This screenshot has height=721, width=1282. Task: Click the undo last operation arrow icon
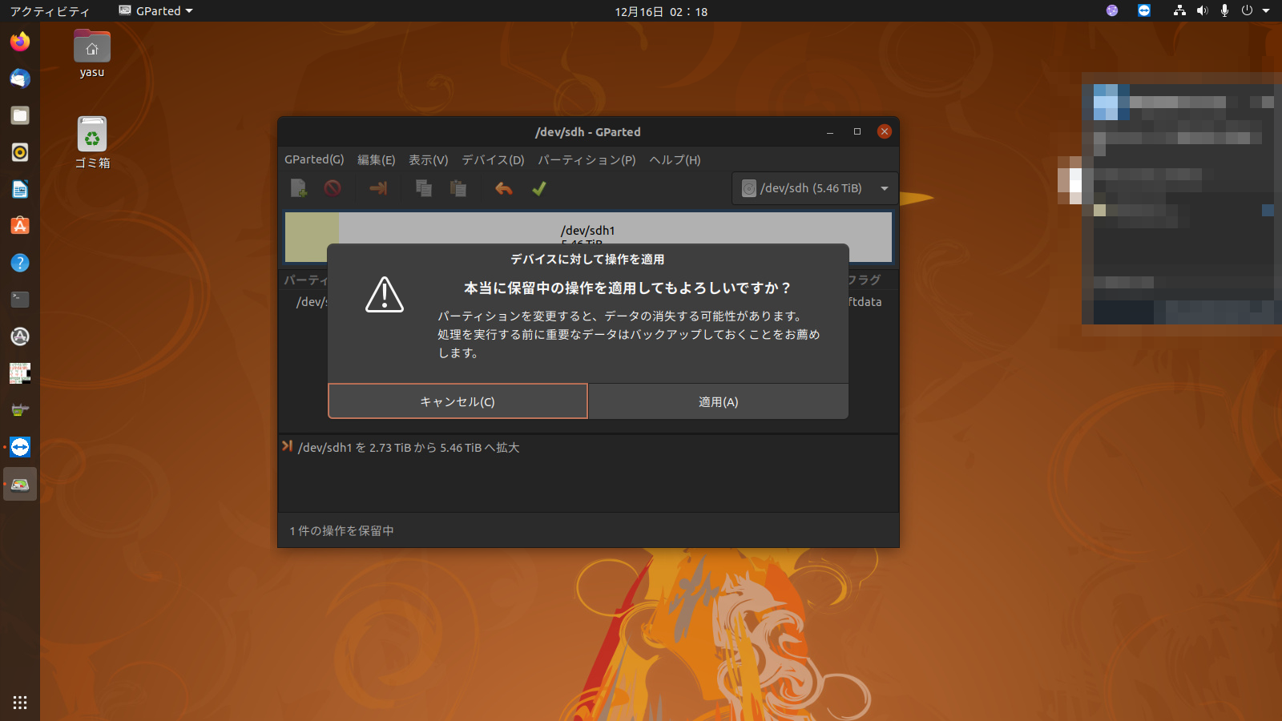pyautogui.click(x=503, y=189)
